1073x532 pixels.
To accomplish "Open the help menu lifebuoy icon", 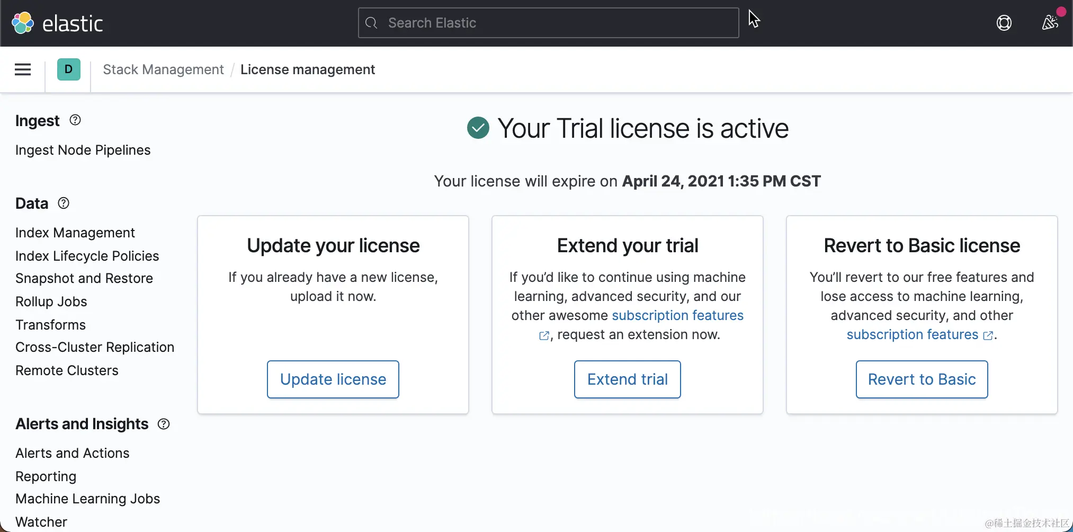I will click(x=1004, y=23).
